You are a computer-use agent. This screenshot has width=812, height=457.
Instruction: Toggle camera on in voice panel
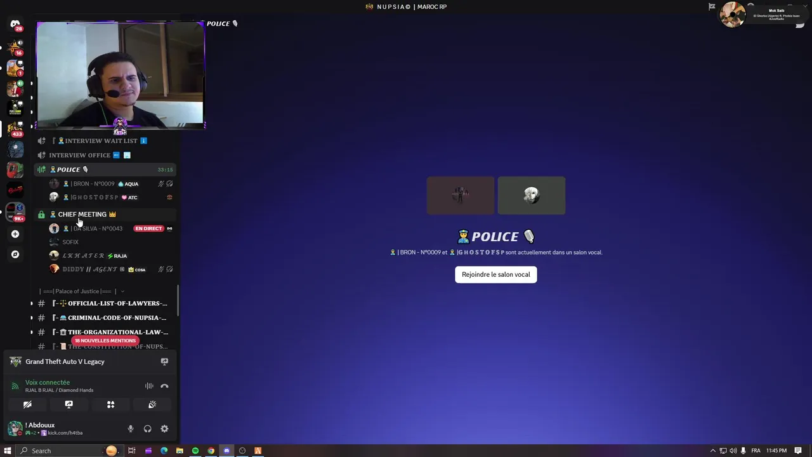click(x=27, y=404)
